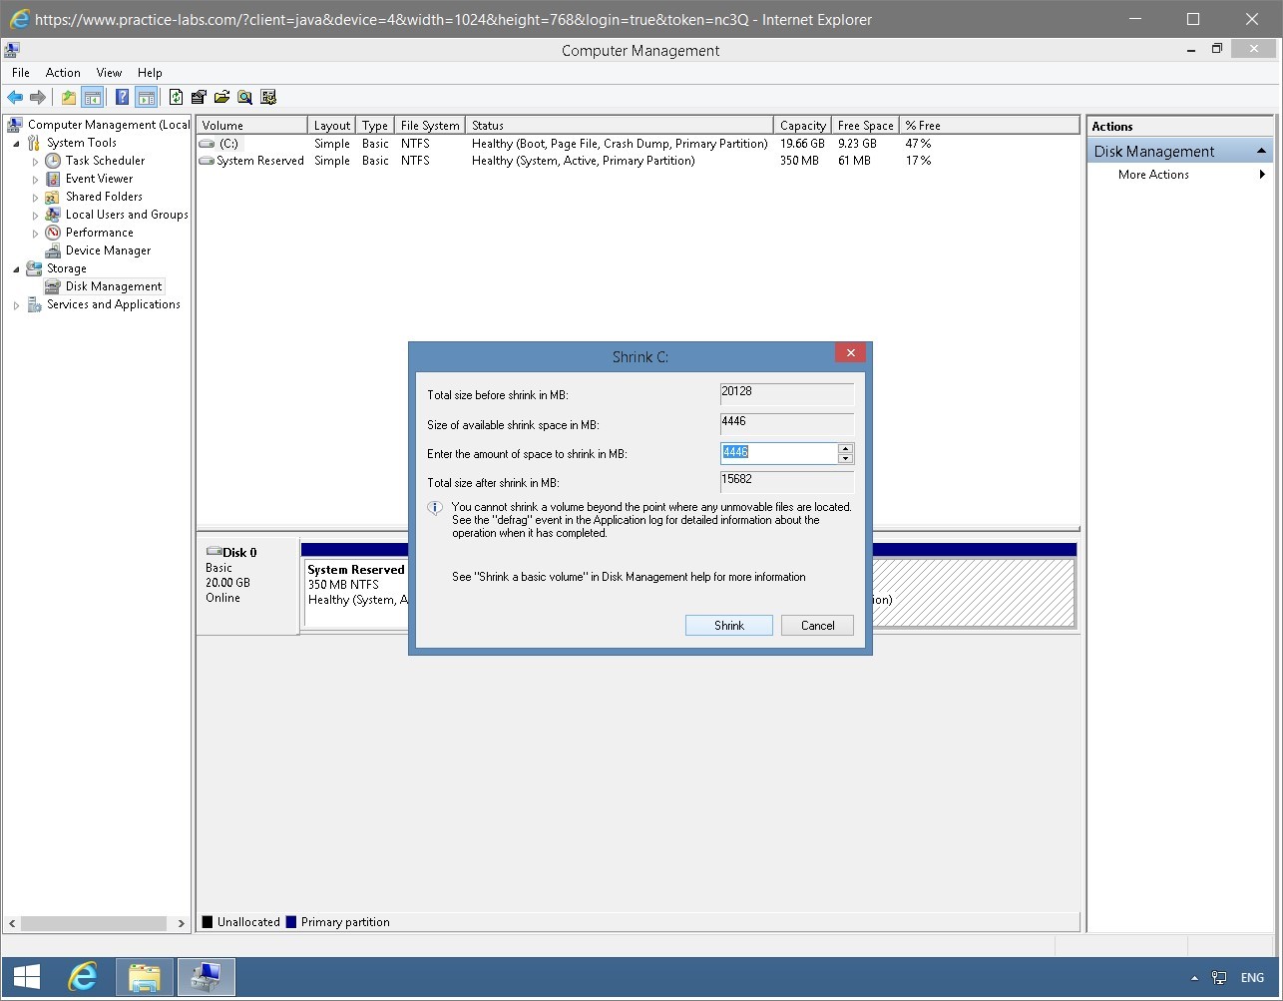Viewport: 1283px width, 1001px height.
Task: Expand the Services and Applications node
Action: click(x=16, y=304)
